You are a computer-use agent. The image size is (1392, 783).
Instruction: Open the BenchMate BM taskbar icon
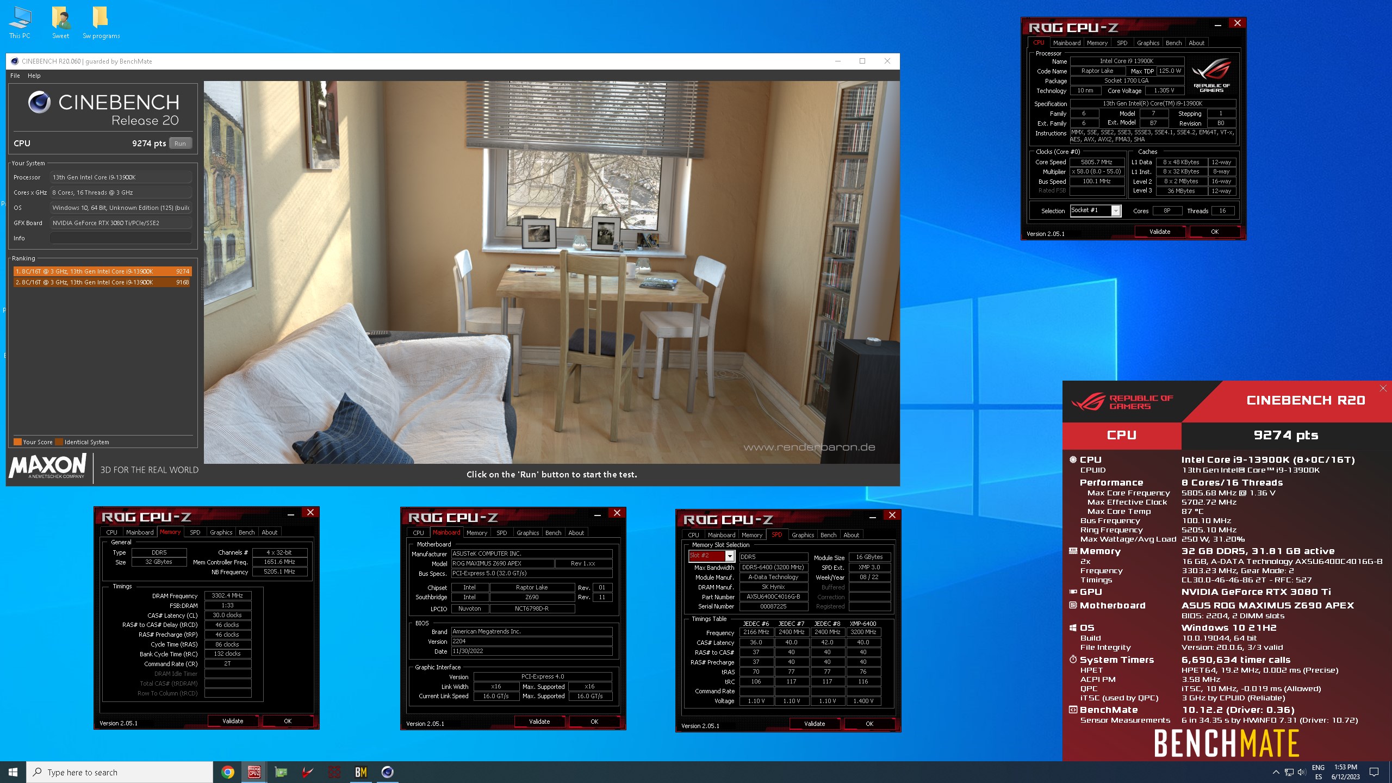click(361, 772)
